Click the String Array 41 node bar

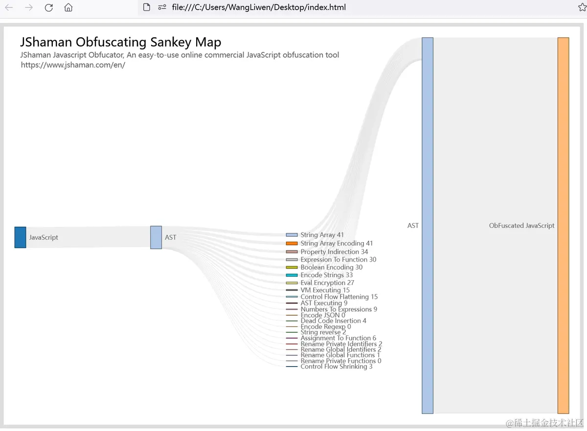coord(292,235)
